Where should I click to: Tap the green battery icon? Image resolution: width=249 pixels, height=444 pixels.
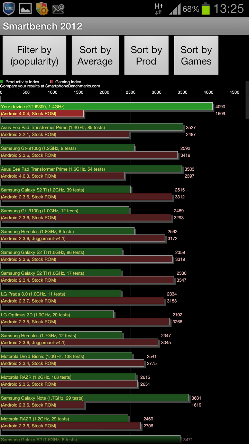pos(205,9)
